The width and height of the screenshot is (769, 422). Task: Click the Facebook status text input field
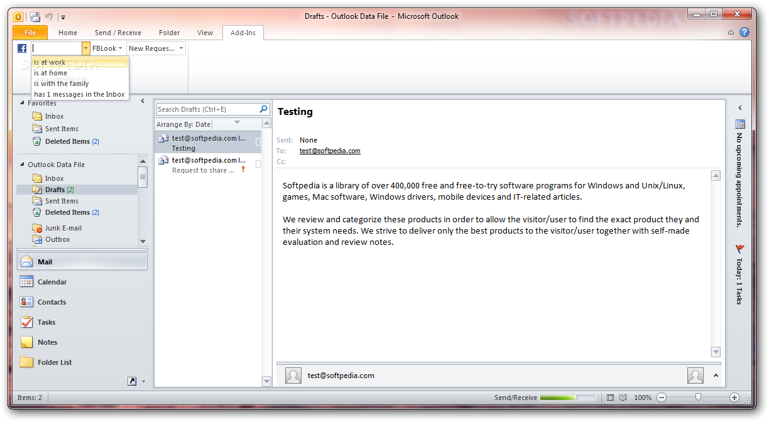[x=56, y=48]
